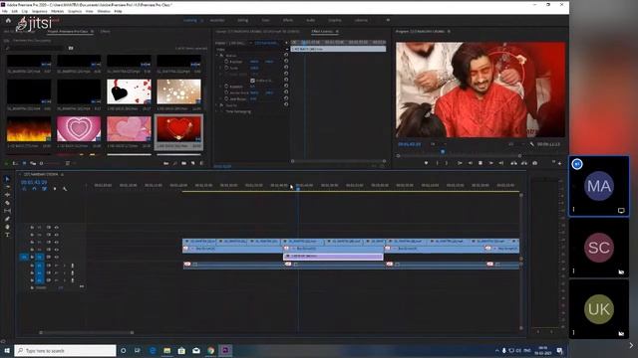Select the Selection tool in tools panel
The height and width of the screenshot is (358, 638).
coord(7,179)
